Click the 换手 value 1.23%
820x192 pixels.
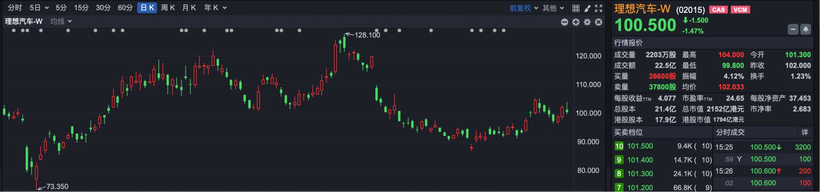800,76
